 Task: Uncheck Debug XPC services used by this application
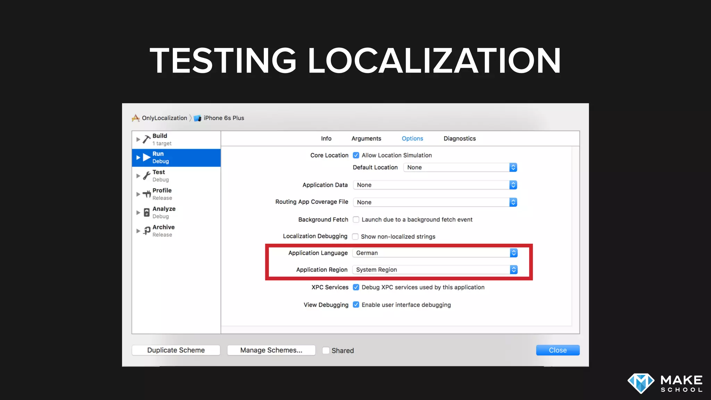pyautogui.click(x=356, y=287)
